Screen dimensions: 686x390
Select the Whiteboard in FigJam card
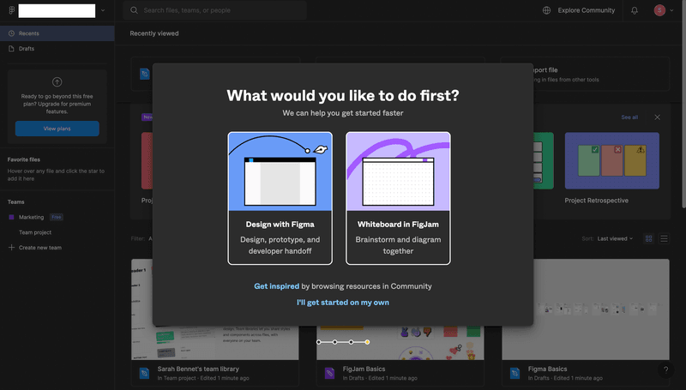(x=398, y=198)
